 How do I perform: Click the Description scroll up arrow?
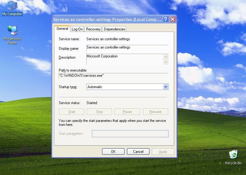point(165,56)
